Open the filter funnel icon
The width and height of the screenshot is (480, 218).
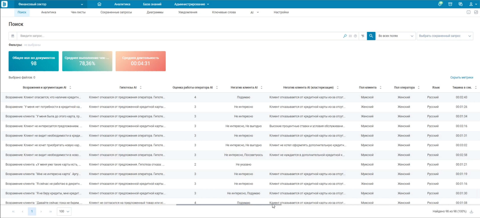[x=363, y=36]
